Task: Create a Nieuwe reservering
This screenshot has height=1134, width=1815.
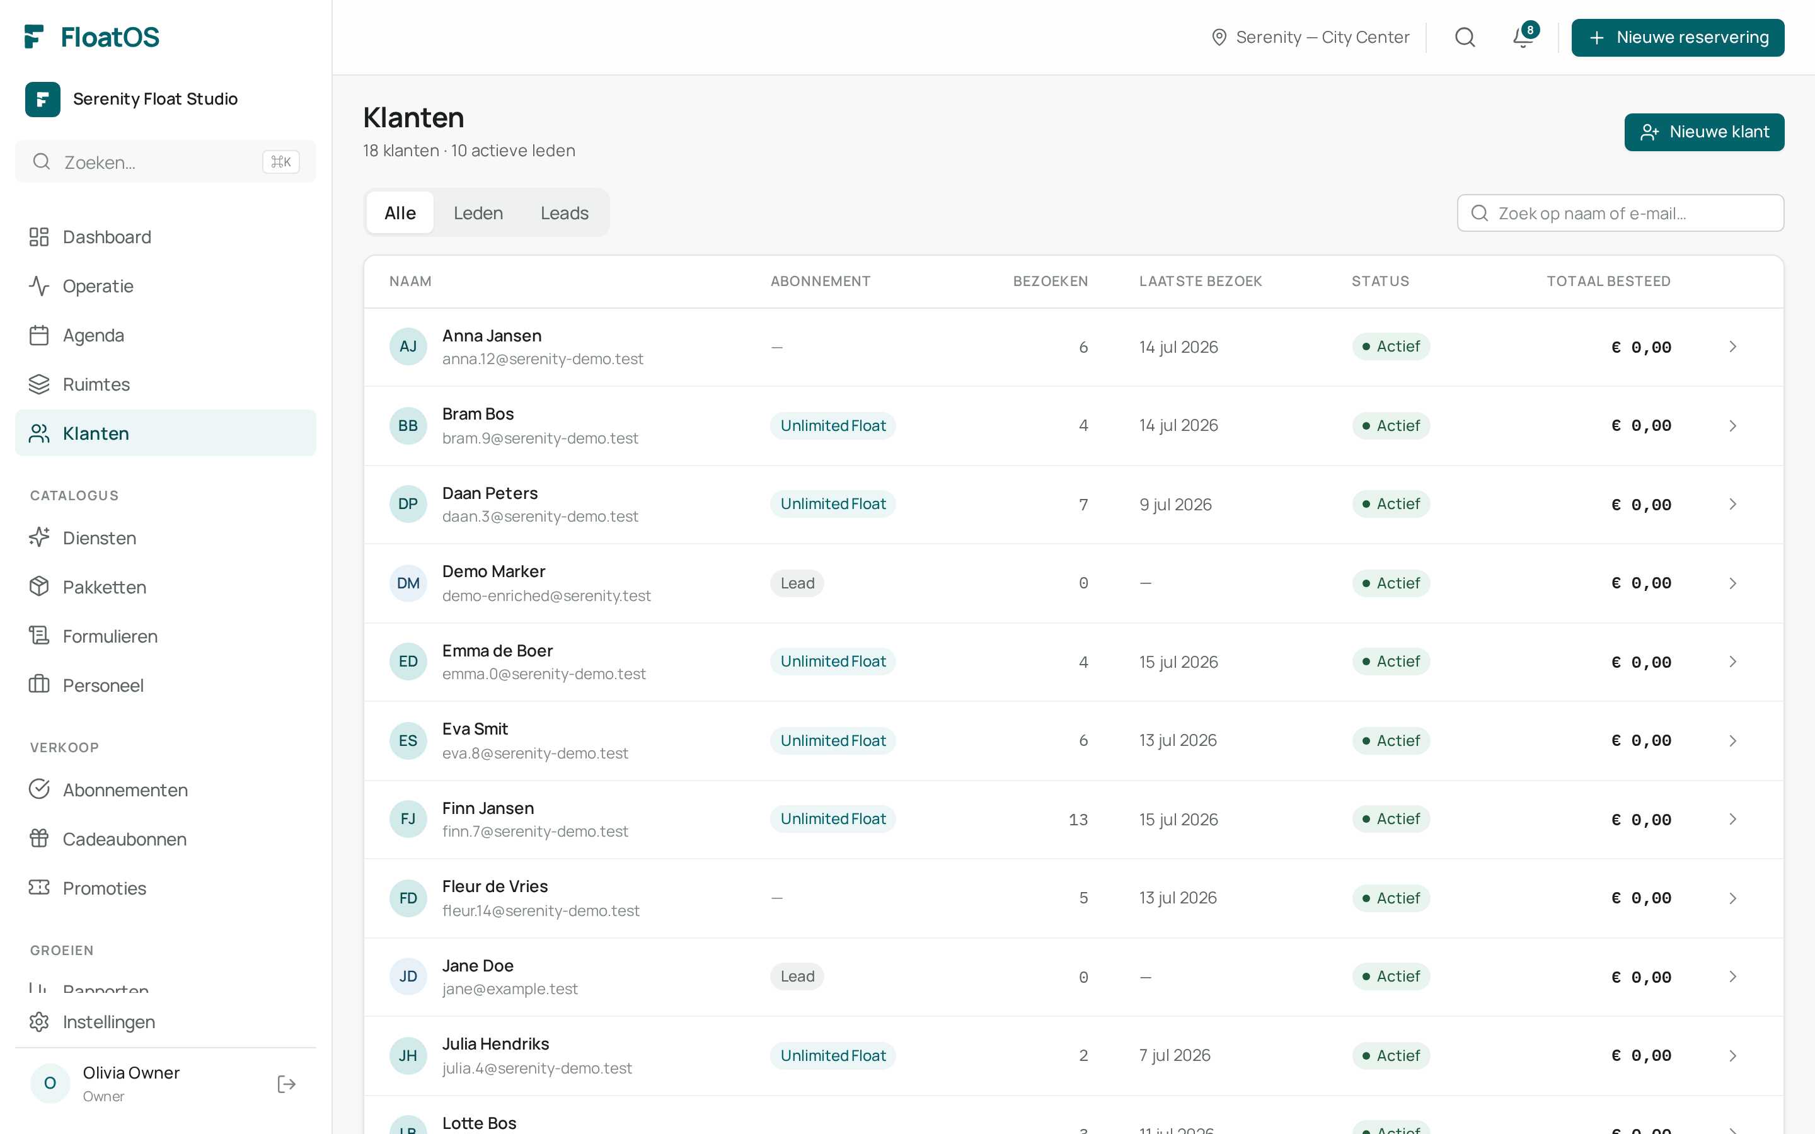Action: 1678,38
